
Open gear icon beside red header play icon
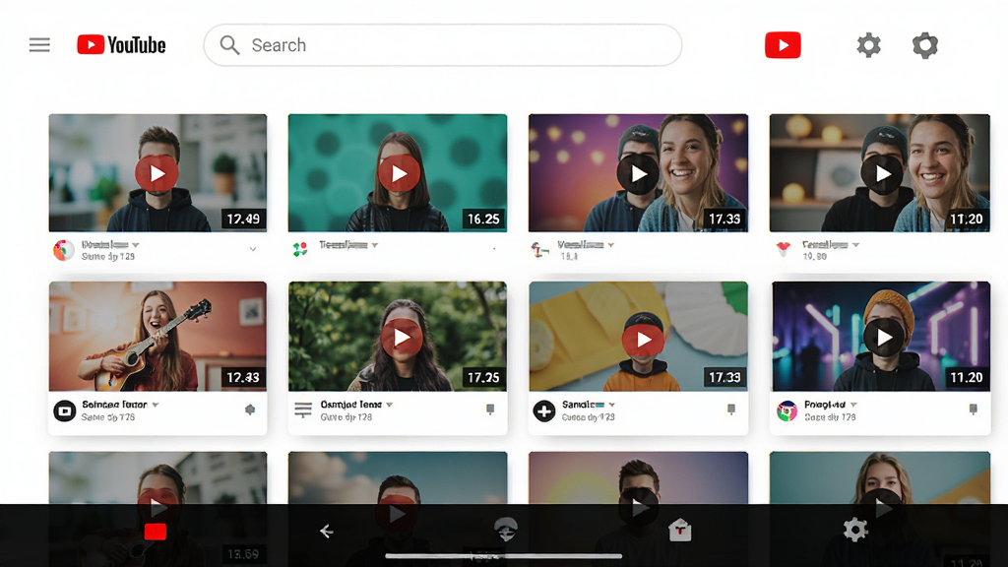tap(868, 45)
